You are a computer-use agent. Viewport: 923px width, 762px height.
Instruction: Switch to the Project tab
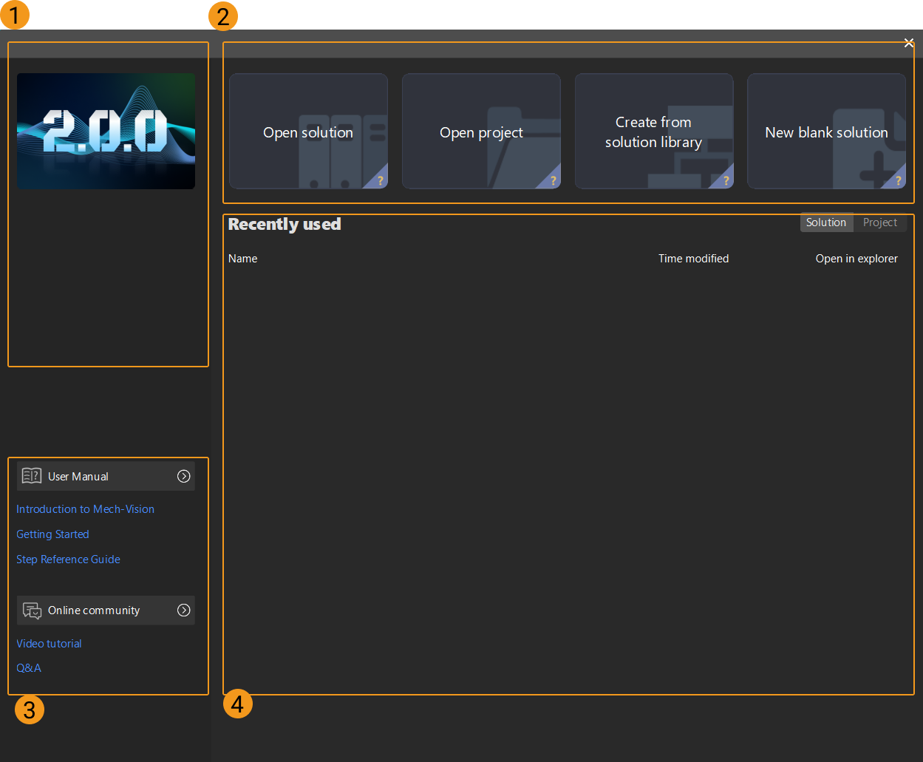[880, 222]
